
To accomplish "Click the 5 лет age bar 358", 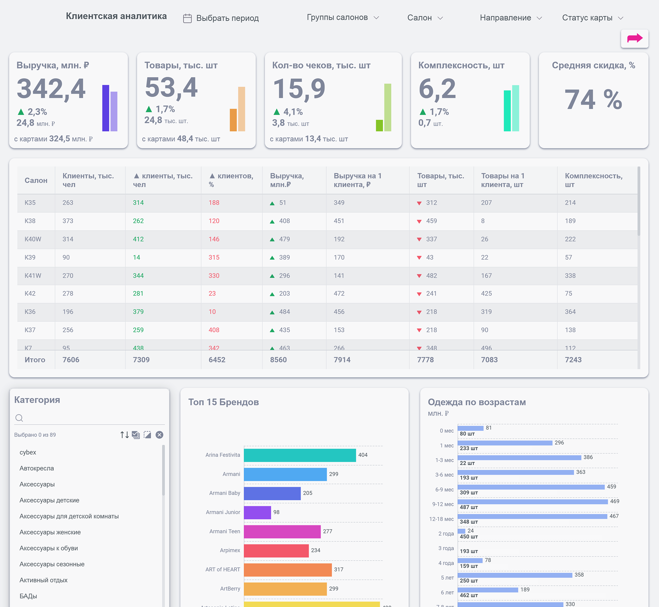I will [x=515, y=575].
